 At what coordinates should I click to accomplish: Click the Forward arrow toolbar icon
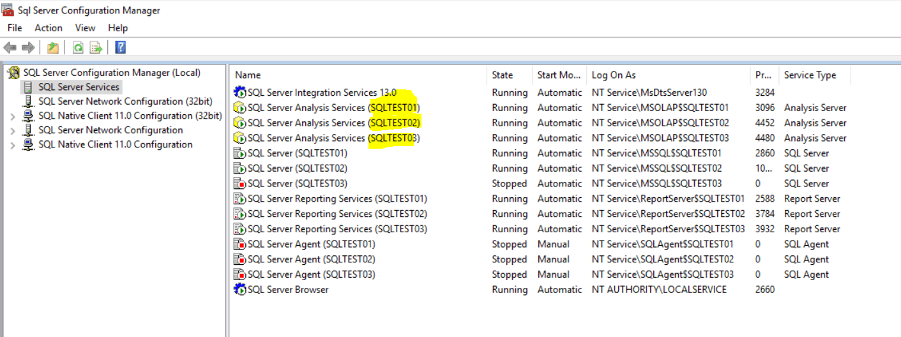pos(27,48)
